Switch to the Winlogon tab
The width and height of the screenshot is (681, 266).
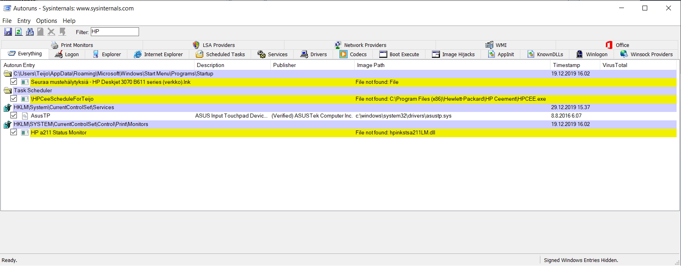point(591,54)
